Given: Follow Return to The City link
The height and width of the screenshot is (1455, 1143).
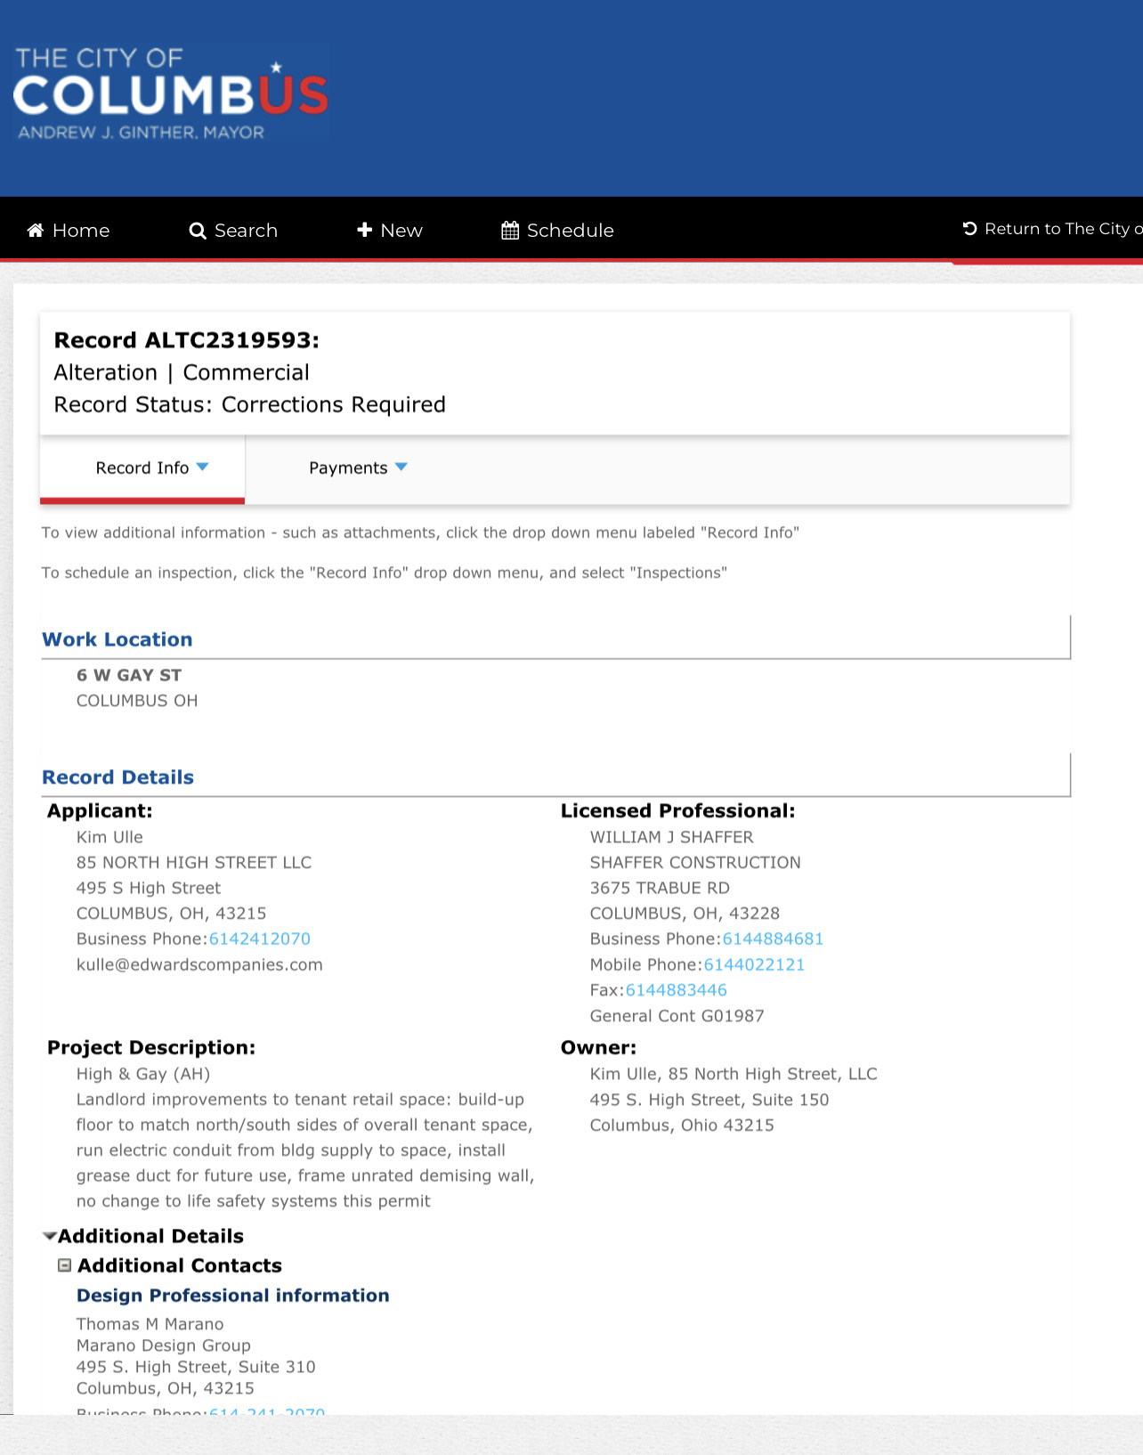Looking at the screenshot, I should tap(1052, 229).
